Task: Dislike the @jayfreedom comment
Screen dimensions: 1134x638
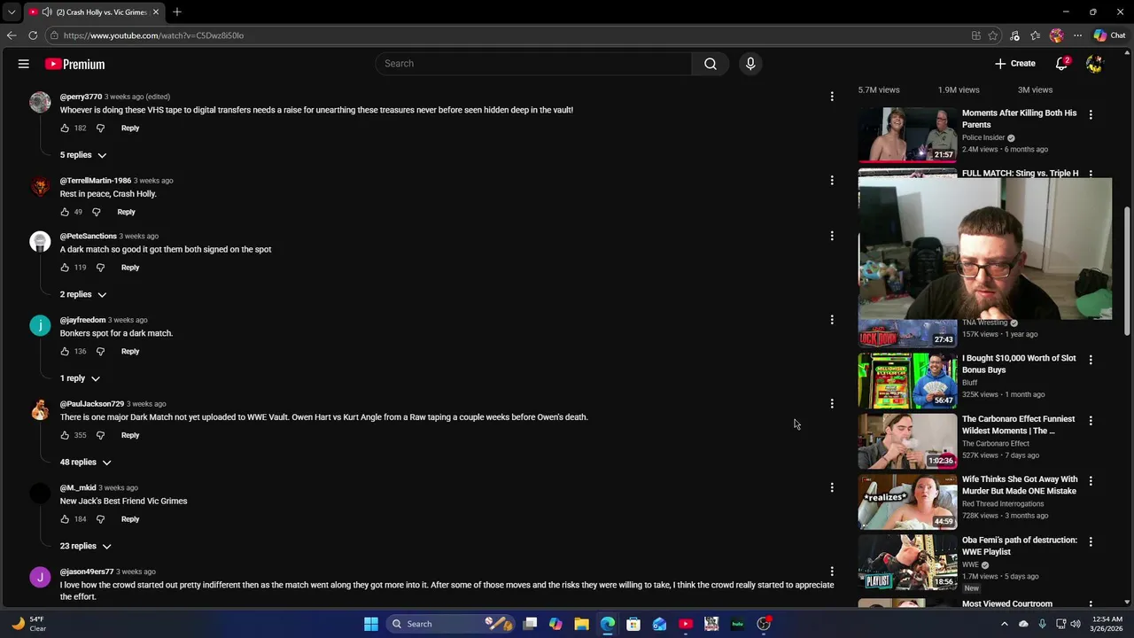Action: click(x=100, y=352)
